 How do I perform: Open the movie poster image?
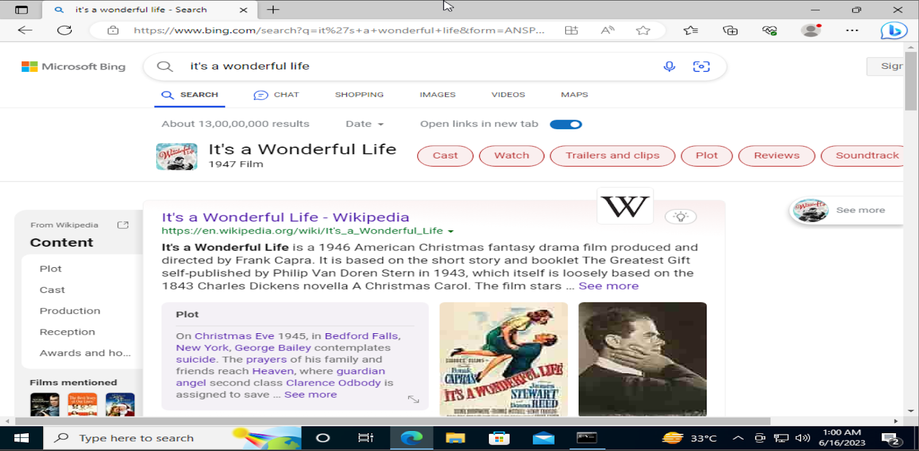504,359
